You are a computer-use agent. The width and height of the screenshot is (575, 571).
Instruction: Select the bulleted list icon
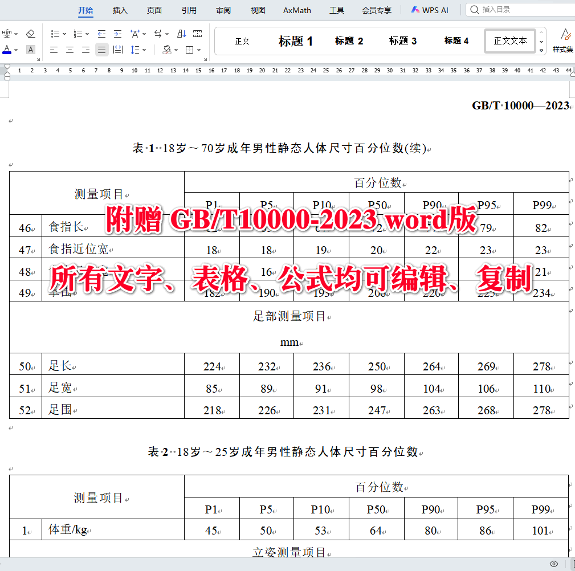click(55, 34)
